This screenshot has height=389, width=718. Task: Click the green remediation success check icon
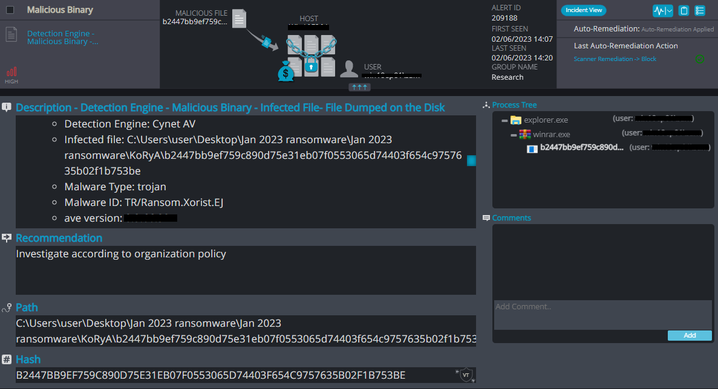(x=700, y=59)
